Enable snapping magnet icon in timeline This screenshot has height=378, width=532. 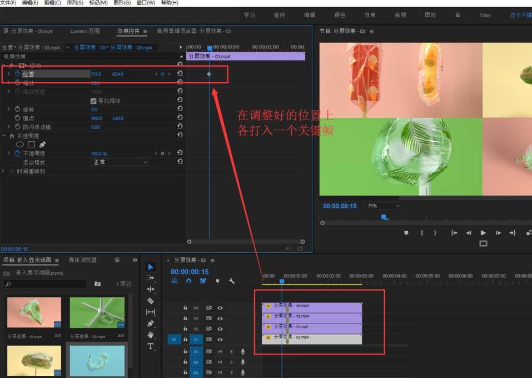(188, 281)
